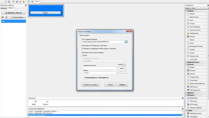The image size is (209, 118).
Task: Select button1 in the inspector panel
Action: 46,103
